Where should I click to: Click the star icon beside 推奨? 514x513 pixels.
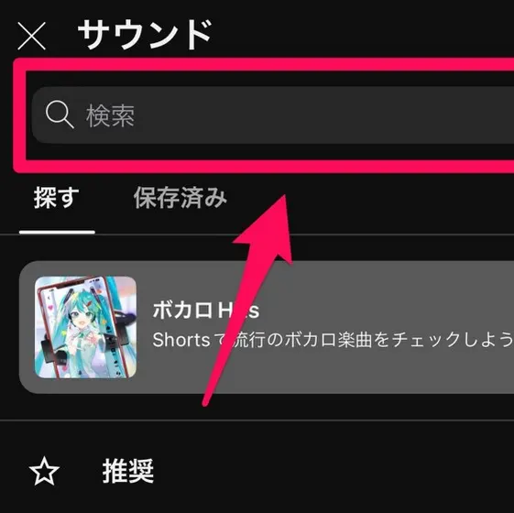pos(44,471)
